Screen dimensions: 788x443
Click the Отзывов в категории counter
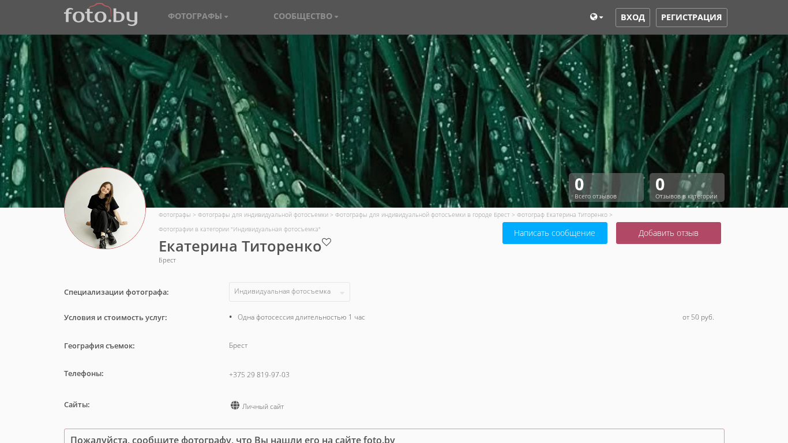[687, 187]
